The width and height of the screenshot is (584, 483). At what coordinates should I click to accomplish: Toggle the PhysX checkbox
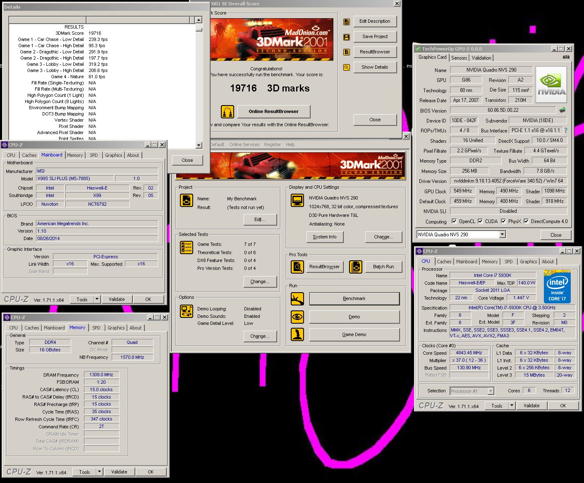click(x=503, y=221)
